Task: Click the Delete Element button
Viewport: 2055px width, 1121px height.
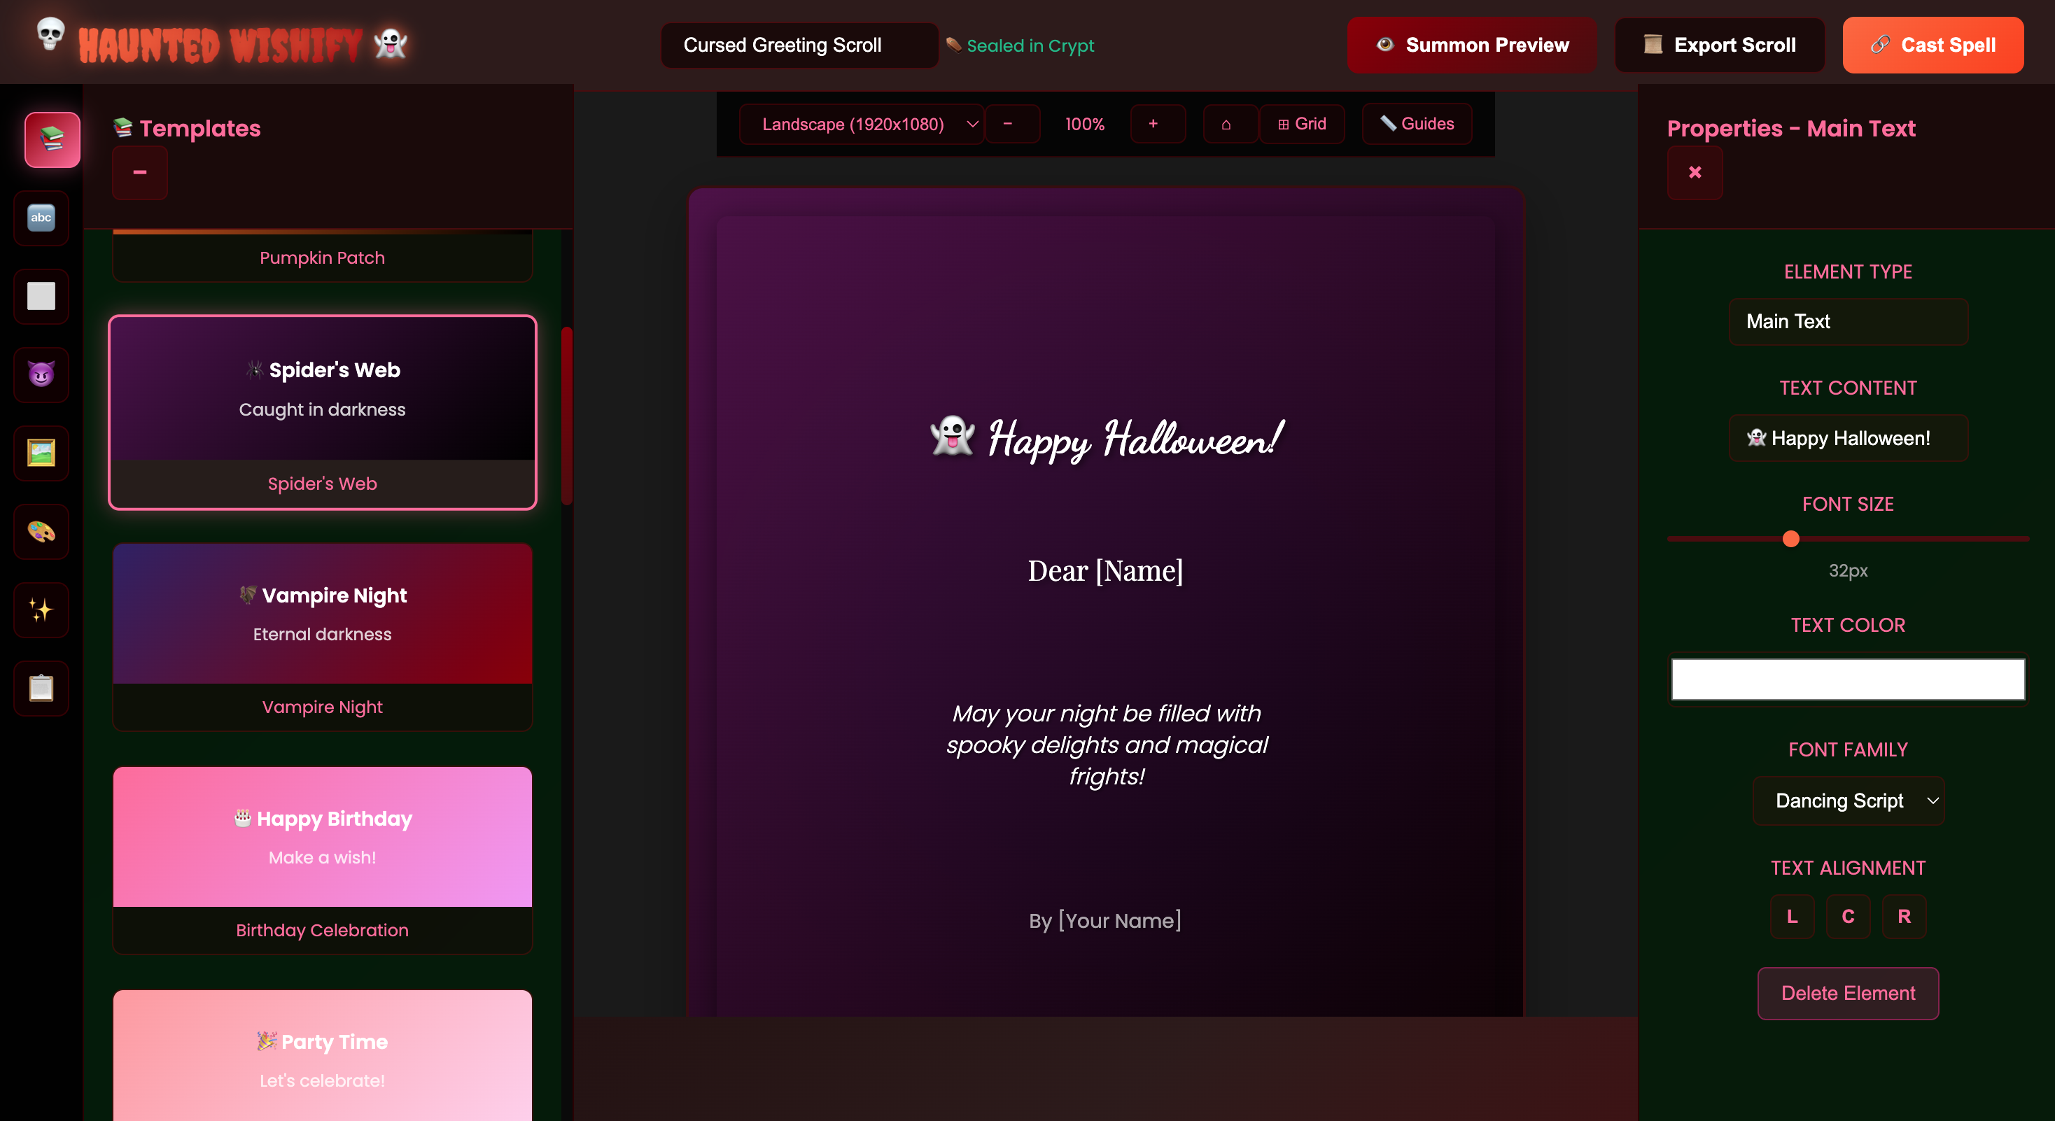Action: tap(1848, 993)
